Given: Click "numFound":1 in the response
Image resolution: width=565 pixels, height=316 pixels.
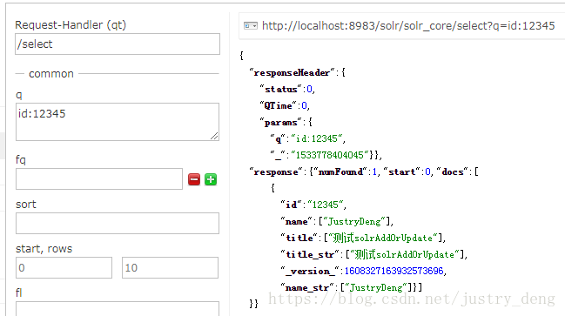Looking at the screenshot, I should (x=346, y=171).
